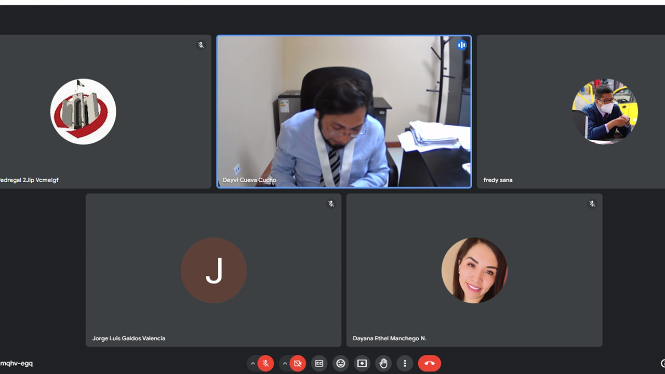This screenshot has width=665, height=374.
Task: Open the three-dot more options menu
Action: [x=405, y=364]
